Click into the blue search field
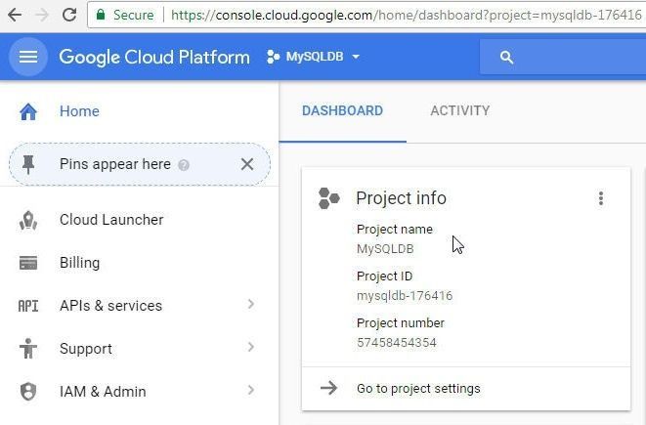The image size is (646, 425). pyautogui.click(x=563, y=57)
